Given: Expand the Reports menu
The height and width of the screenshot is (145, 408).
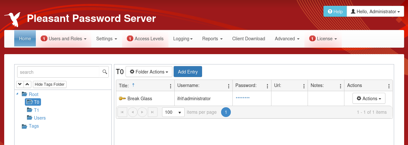Looking at the screenshot, I should click(x=212, y=39).
